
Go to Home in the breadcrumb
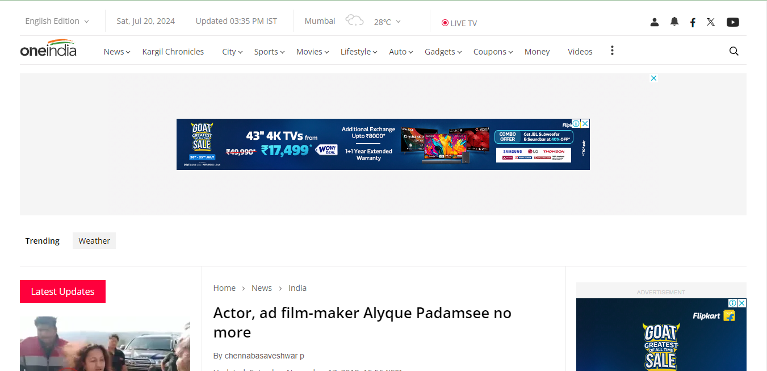[x=224, y=288]
